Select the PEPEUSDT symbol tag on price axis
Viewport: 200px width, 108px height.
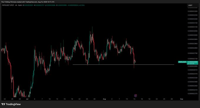coord(182,62)
